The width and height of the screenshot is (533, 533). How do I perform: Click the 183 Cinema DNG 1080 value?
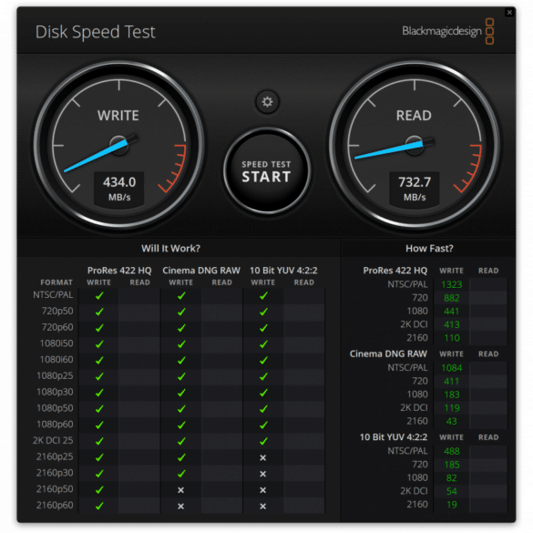coord(451,395)
